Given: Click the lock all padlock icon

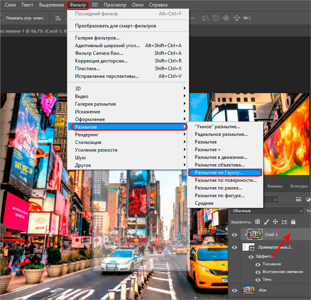Looking at the screenshot, I should (293, 222).
